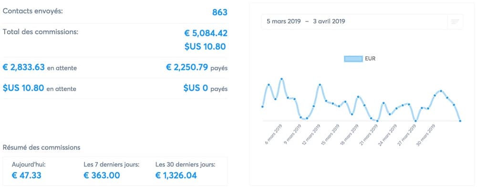Click the $US 10.80 en attente amount
Viewport: 477px width, 188px height.
pyautogui.click(x=23, y=88)
